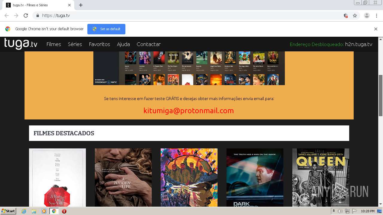The height and width of the screenshot is (215, 383).
Task: Click the browser back arrow
Action: pyautogui.click(x=7, y=16)
